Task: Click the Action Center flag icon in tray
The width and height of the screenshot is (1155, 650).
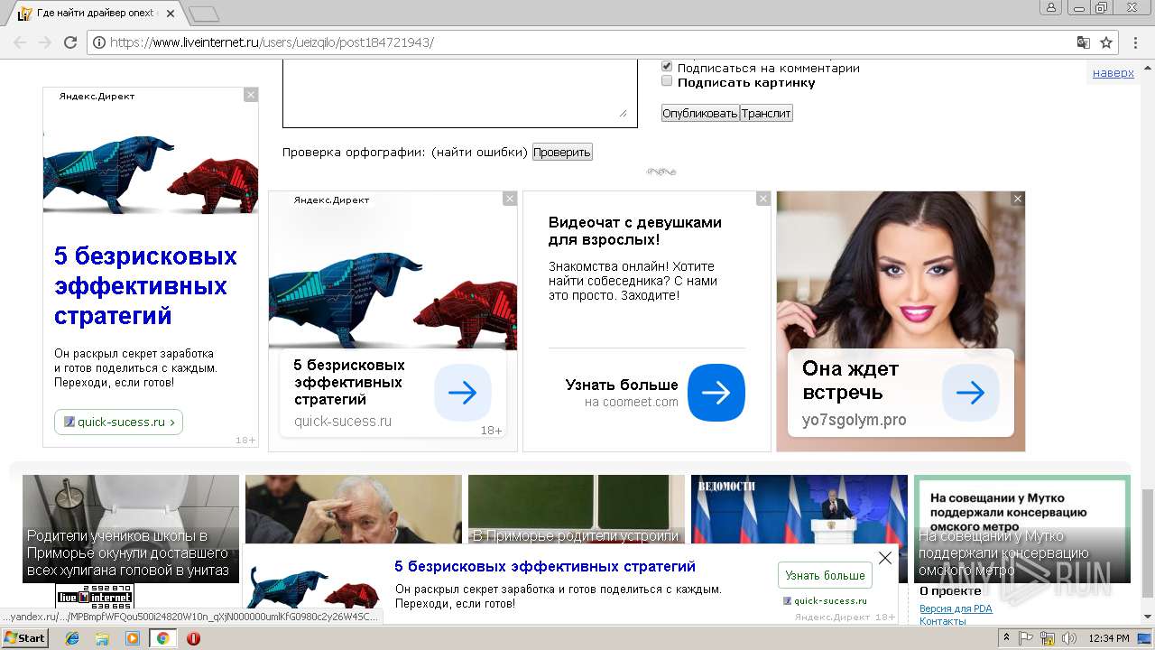Action: [1026, 638]
